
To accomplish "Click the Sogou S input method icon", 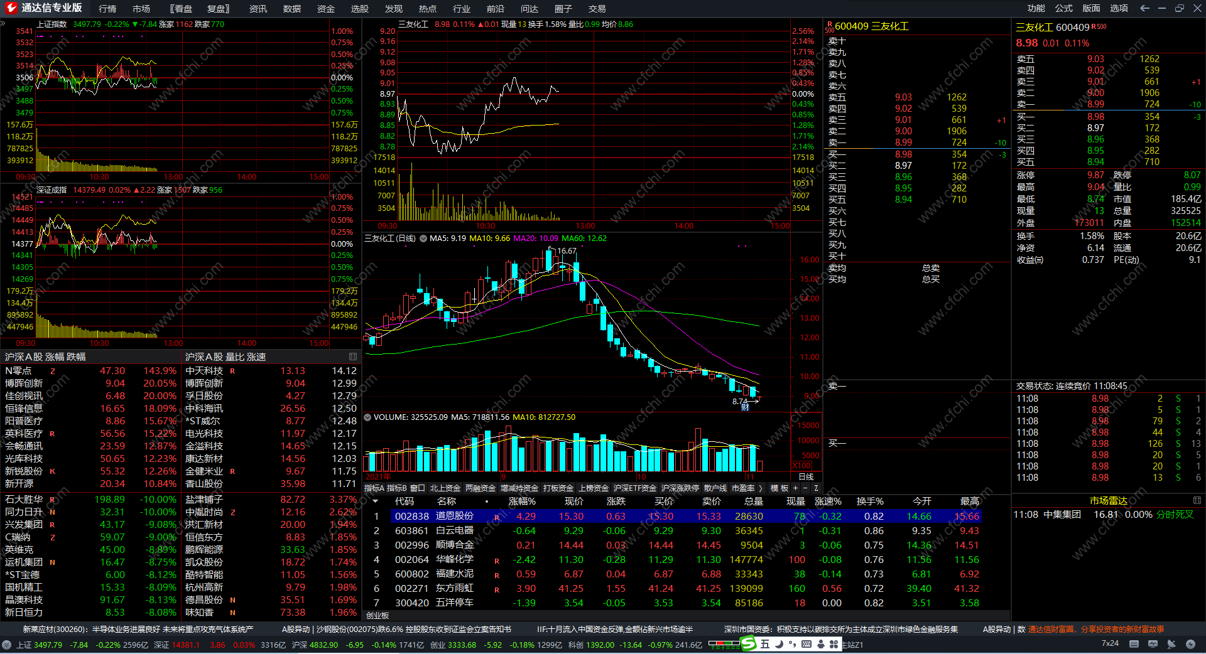I will coord(748,643).
